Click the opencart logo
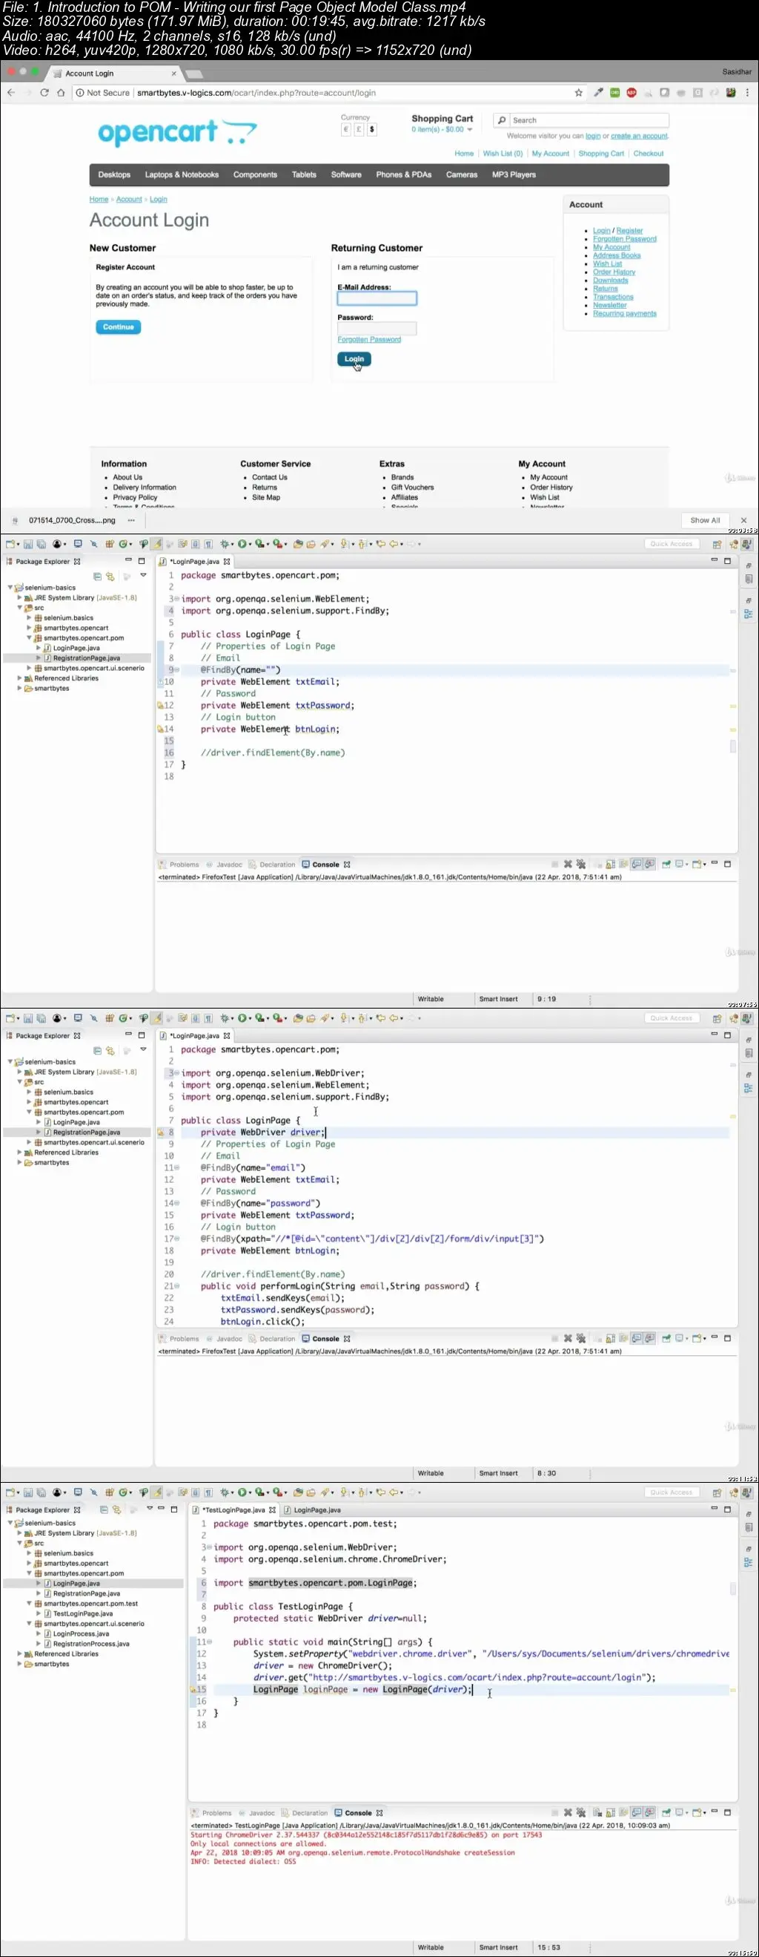 coord(177,133)
